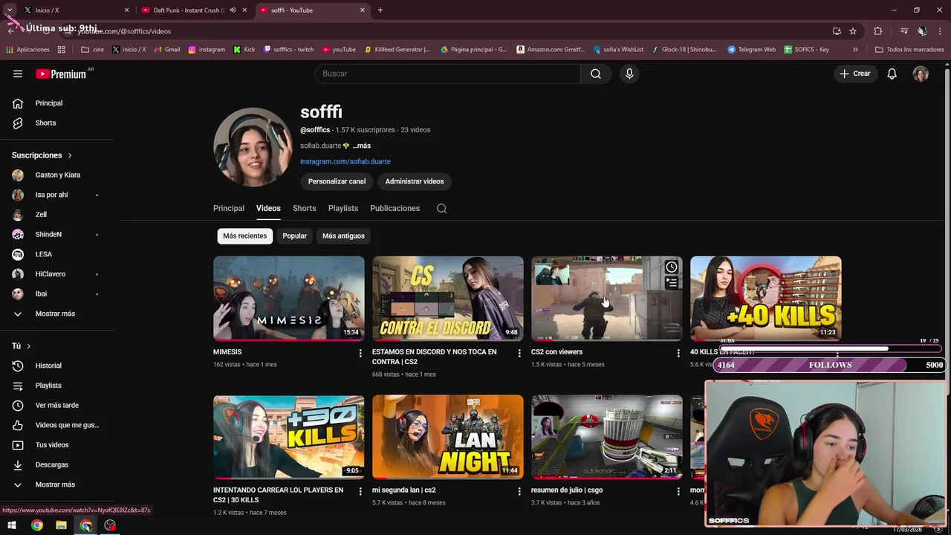Filter by Más recientes chip
The image size is (951, 535).
244,236
